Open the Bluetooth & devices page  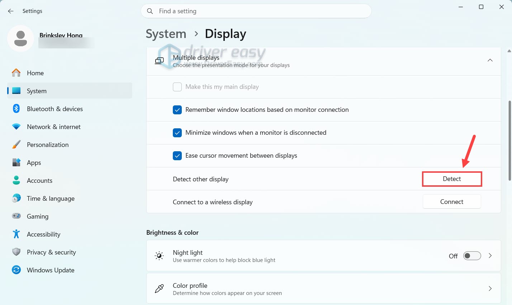(70, 109)
